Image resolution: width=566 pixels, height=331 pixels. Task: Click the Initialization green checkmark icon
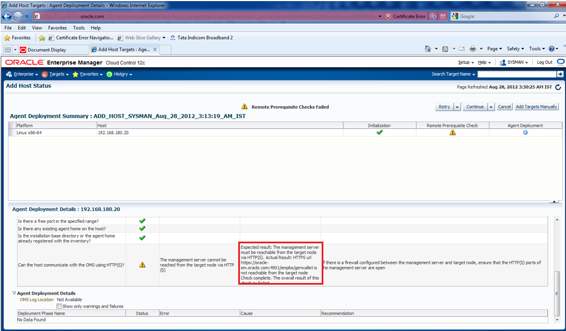(x=379, y=133)
